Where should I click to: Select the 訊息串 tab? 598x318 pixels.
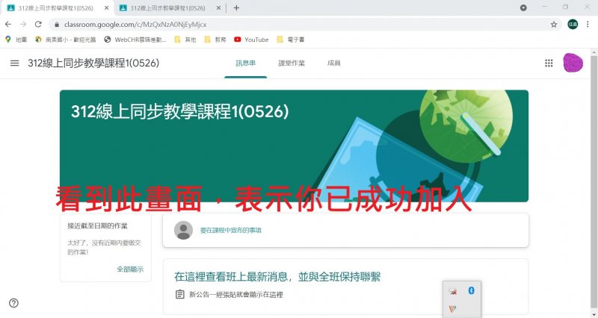click(245, 63)
